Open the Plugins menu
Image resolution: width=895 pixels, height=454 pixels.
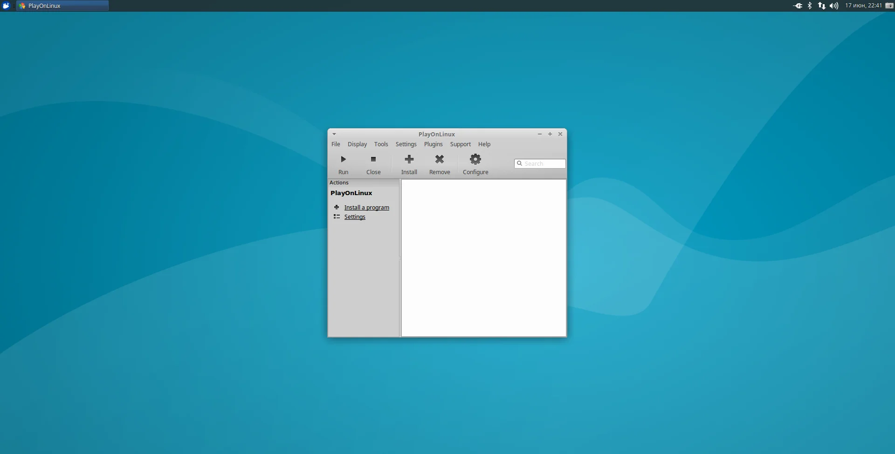coord(434,144)
